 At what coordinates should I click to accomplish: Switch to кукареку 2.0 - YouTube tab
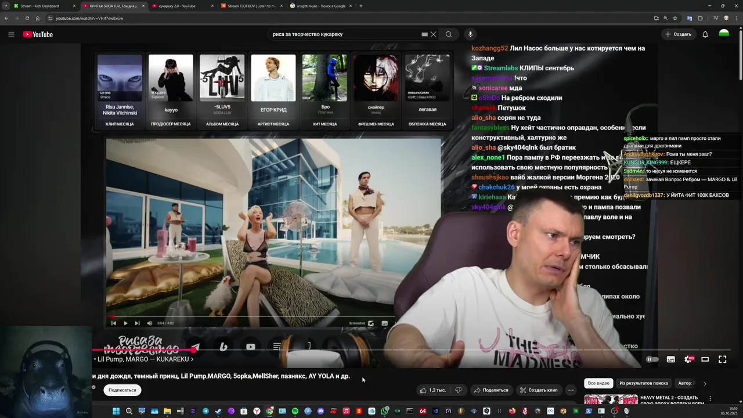[x=182, y=6]
